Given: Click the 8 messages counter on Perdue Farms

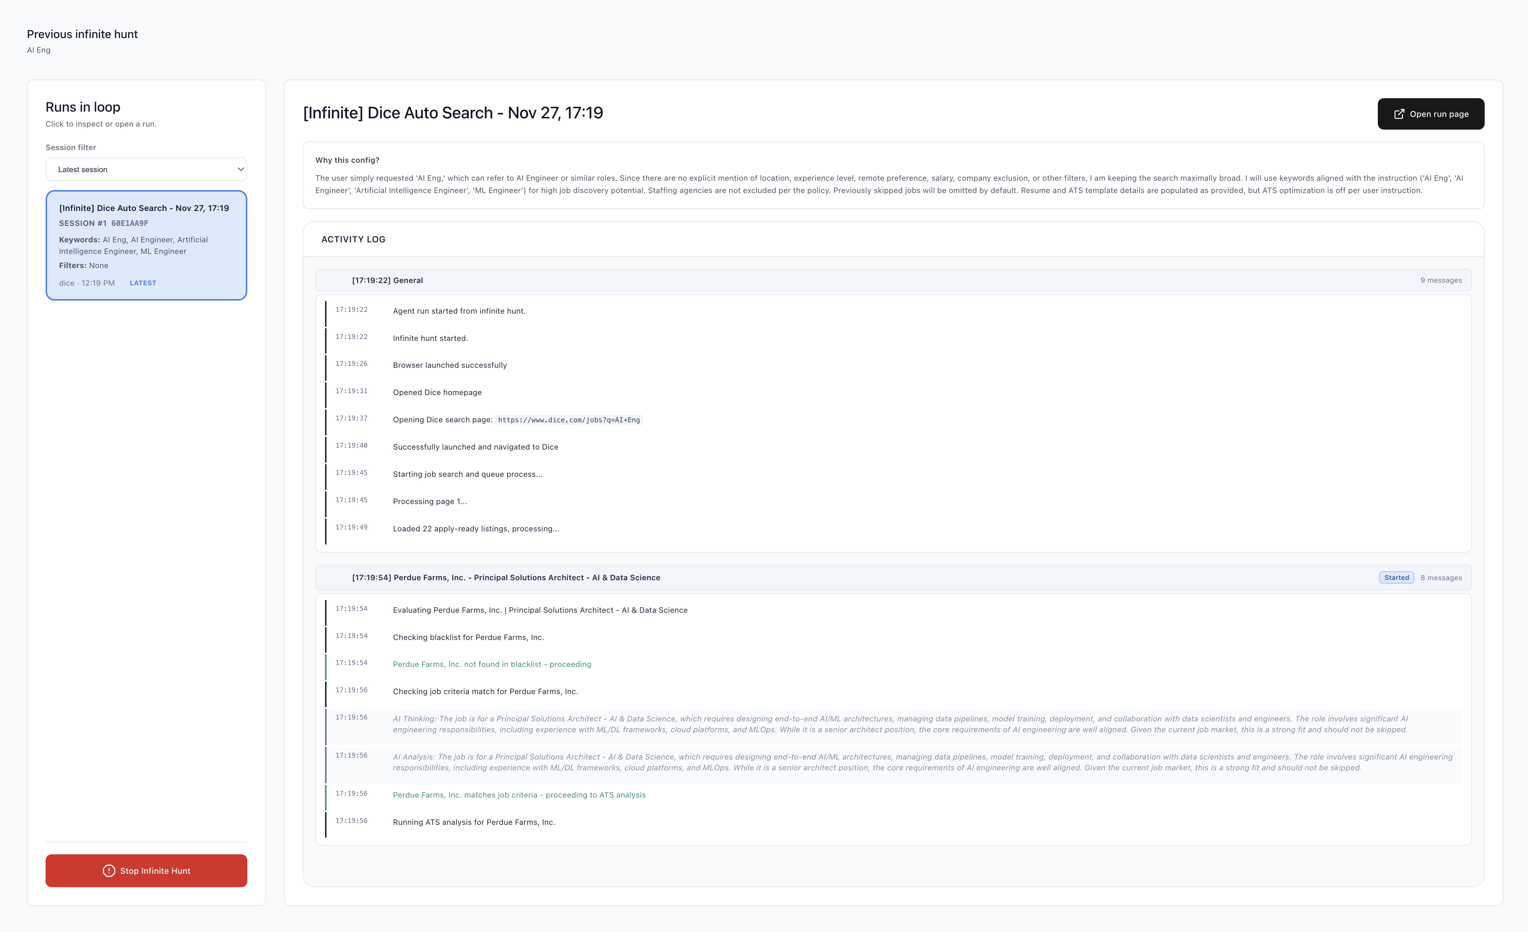Looking at the screenshot, I should tap(1442, 577).
